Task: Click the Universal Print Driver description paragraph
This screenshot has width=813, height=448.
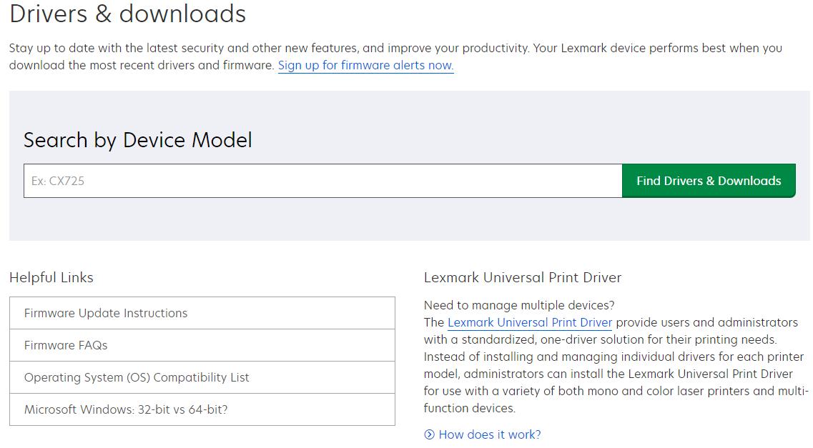Action: point(615,366)
